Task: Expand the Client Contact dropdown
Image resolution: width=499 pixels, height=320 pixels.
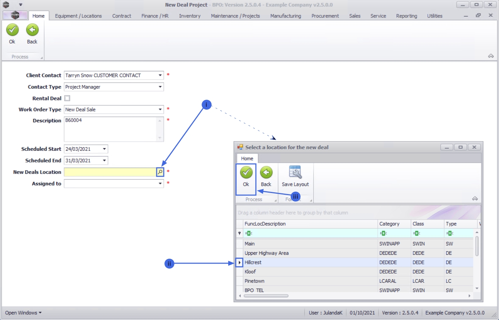Action: pyautogui.click(x=160, y=75)
